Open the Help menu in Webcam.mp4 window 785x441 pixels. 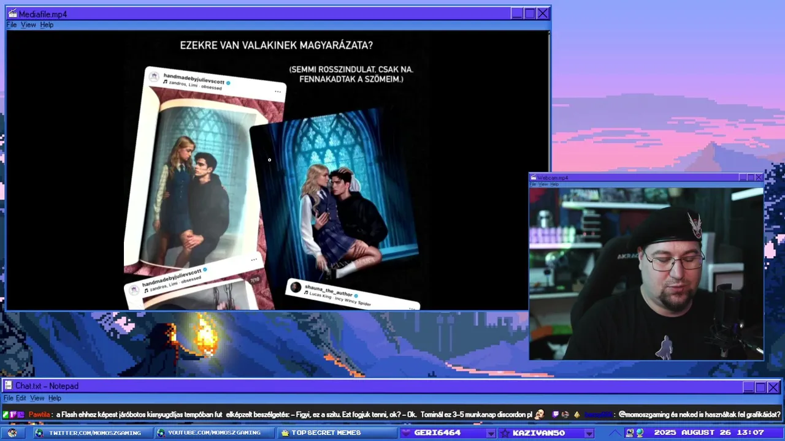(554, 184)
